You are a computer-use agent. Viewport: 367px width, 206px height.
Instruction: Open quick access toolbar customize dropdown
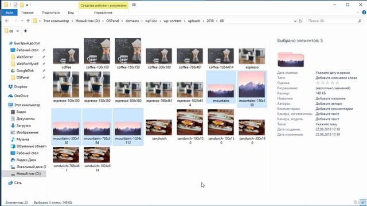coord(27,5)
